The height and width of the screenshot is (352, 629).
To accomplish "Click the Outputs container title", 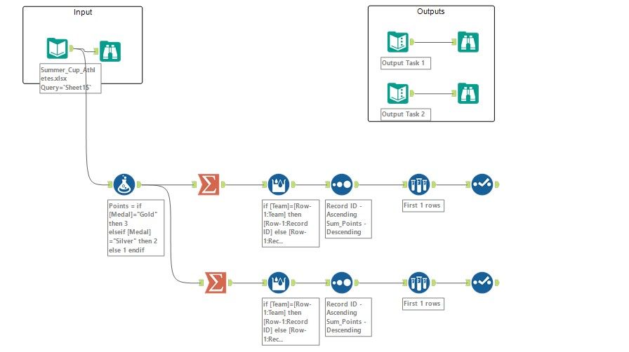I will click(x=431, y=11).
